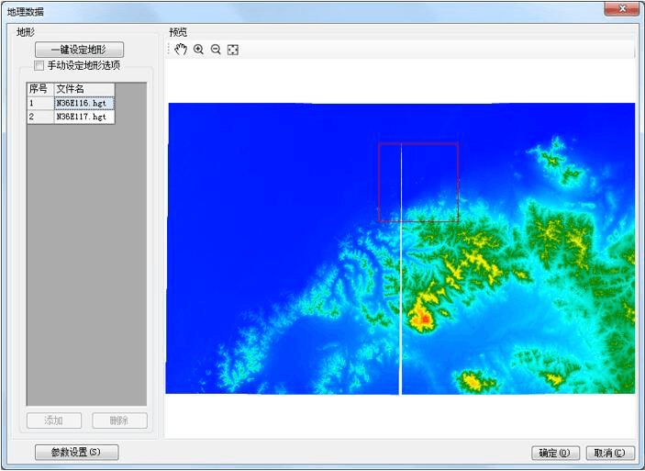Click the 文件名 column header
This screenshot has width=645, height=471.
point(83,89)
